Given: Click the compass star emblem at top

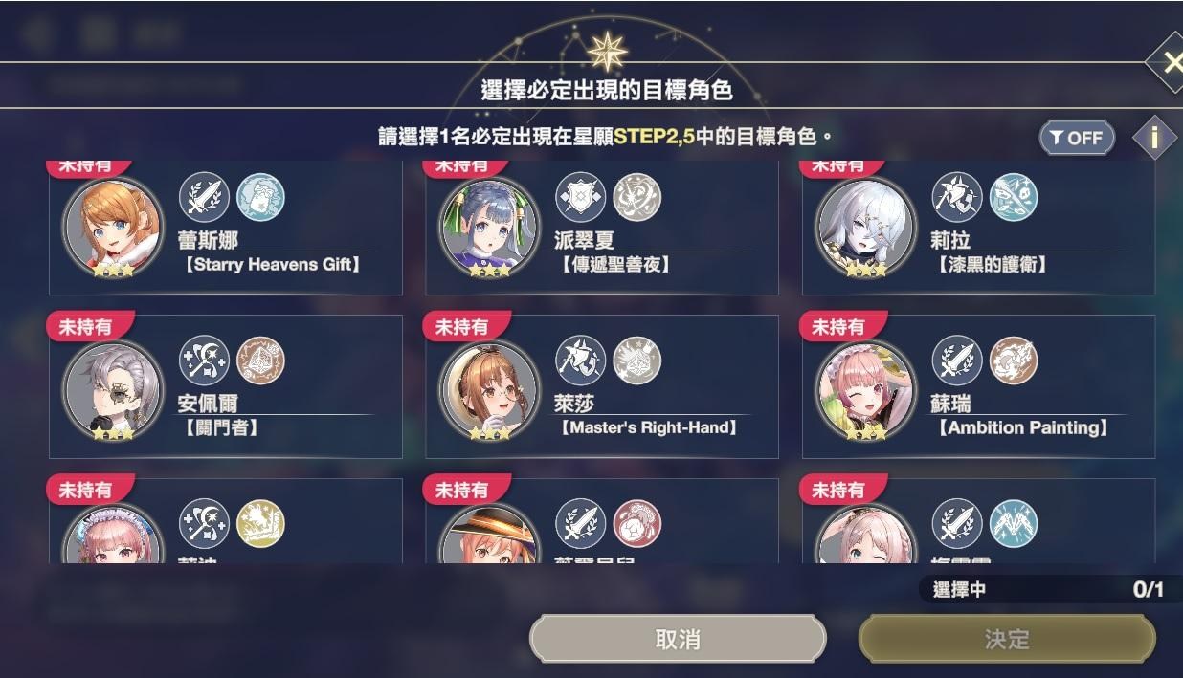Looking at the screenshot, I should pyautogui.click(x=607, y=51).
